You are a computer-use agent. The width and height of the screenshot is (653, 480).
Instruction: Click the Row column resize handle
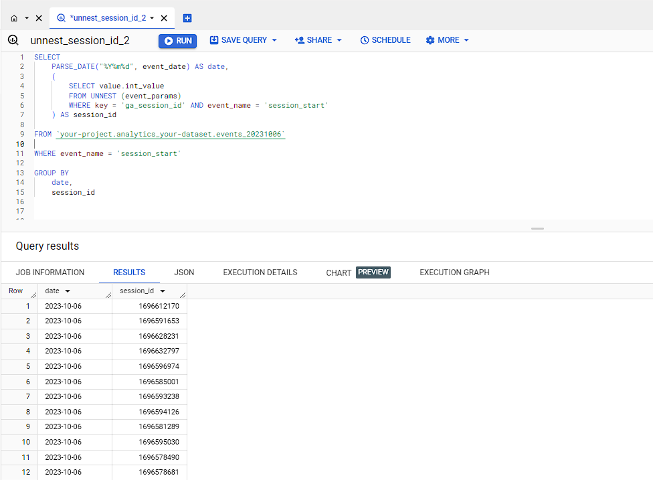point(33,295)
